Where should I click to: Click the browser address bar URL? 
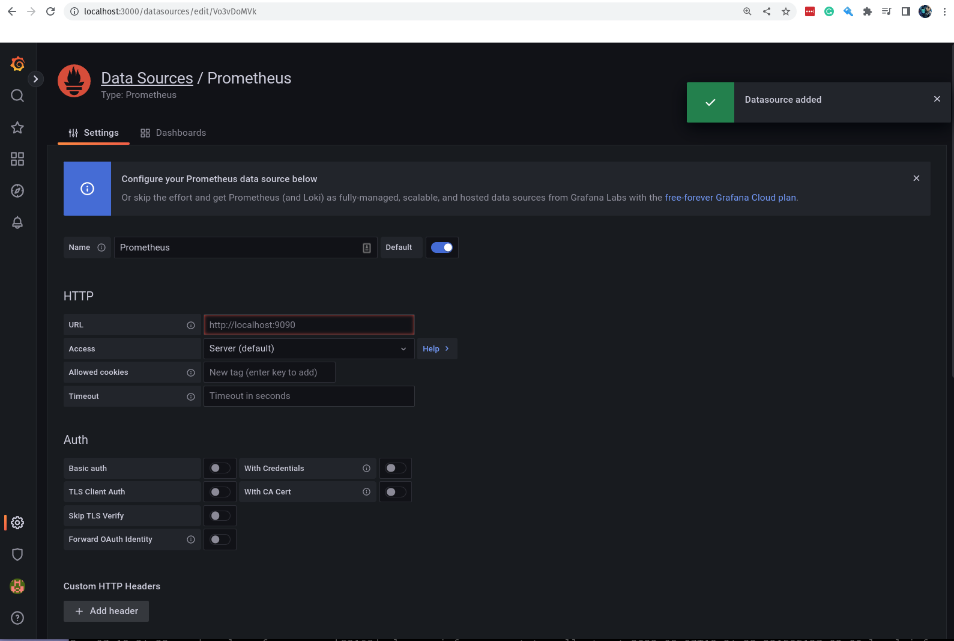[170, 11]
